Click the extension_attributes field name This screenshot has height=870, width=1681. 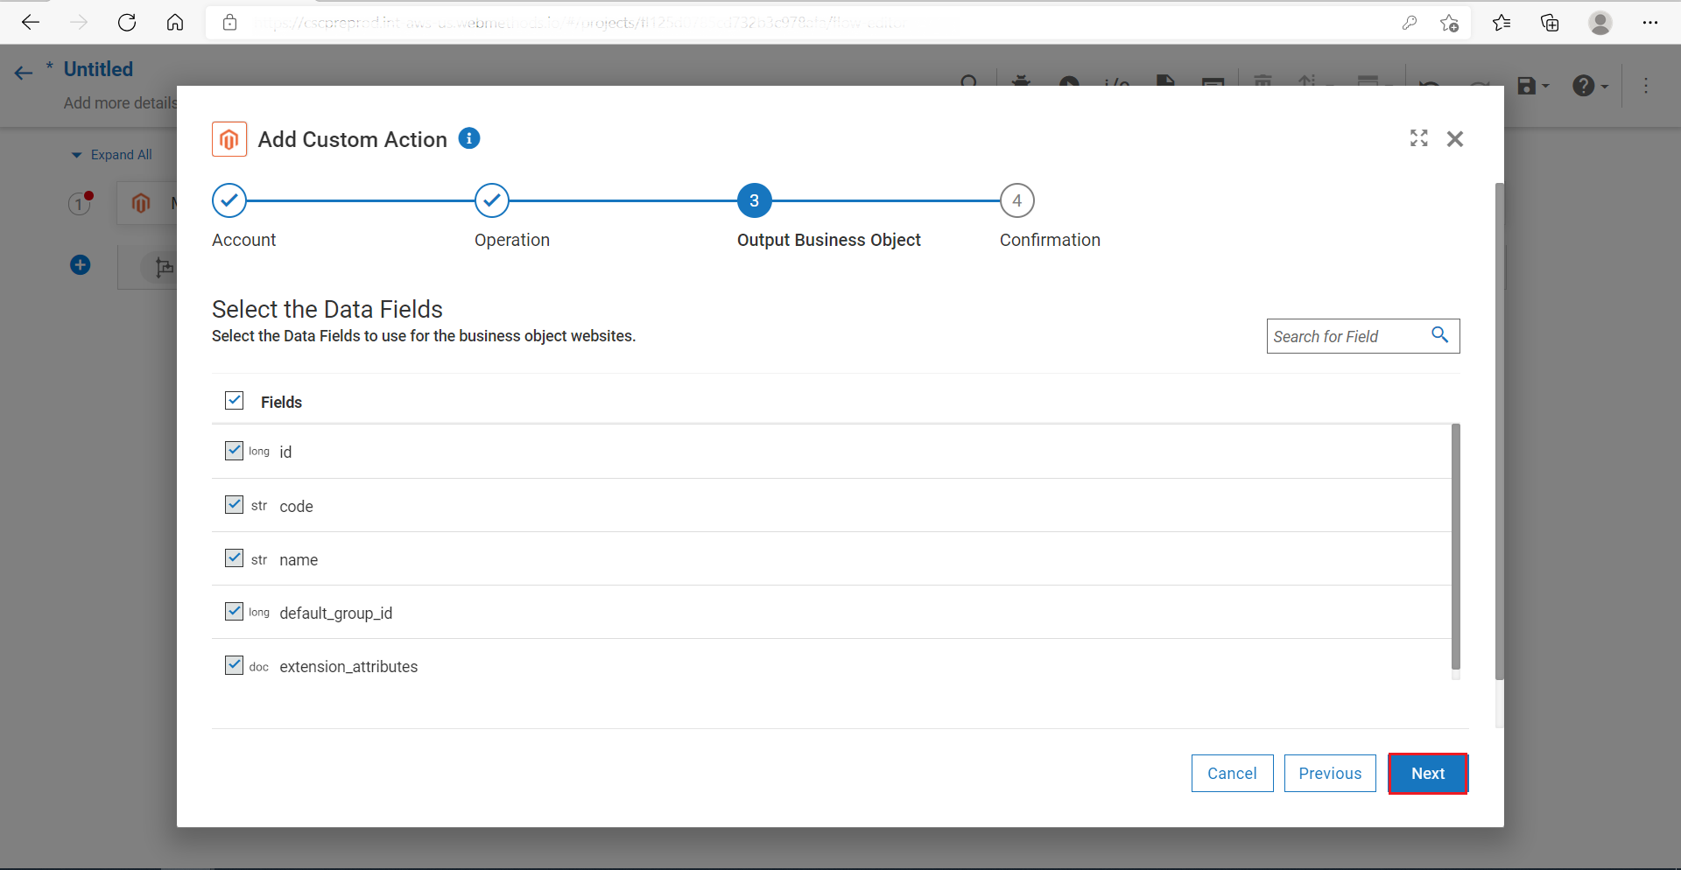pyautogui.click(x=348, y=667)
